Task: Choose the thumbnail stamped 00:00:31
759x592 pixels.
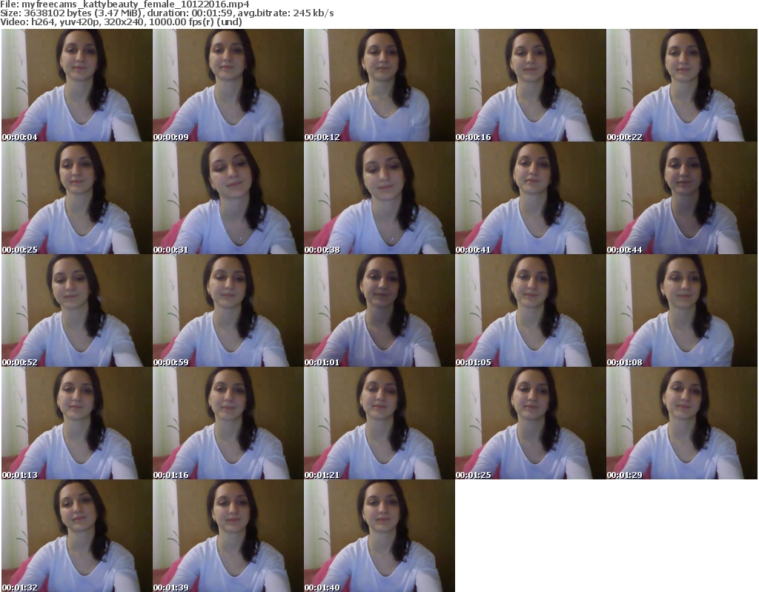Action: click(228, 198)
